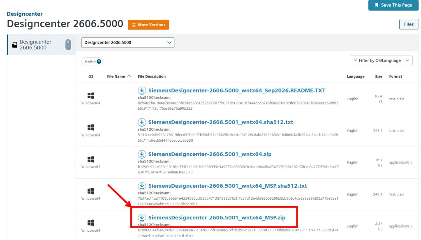Download SiemensDesigncenter-2606.5001_wntx64_MSP.sha512.txt link
The height and width of the screenshot is (240, 421).
228,186
